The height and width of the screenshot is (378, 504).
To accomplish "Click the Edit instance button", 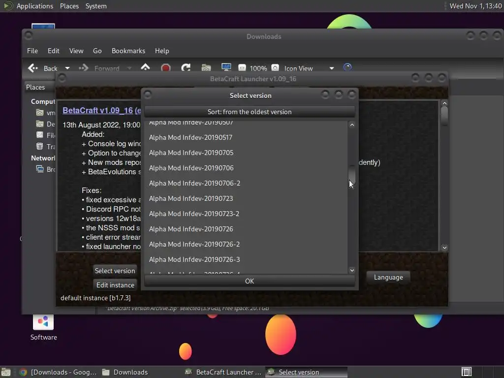I will (115, 285).
